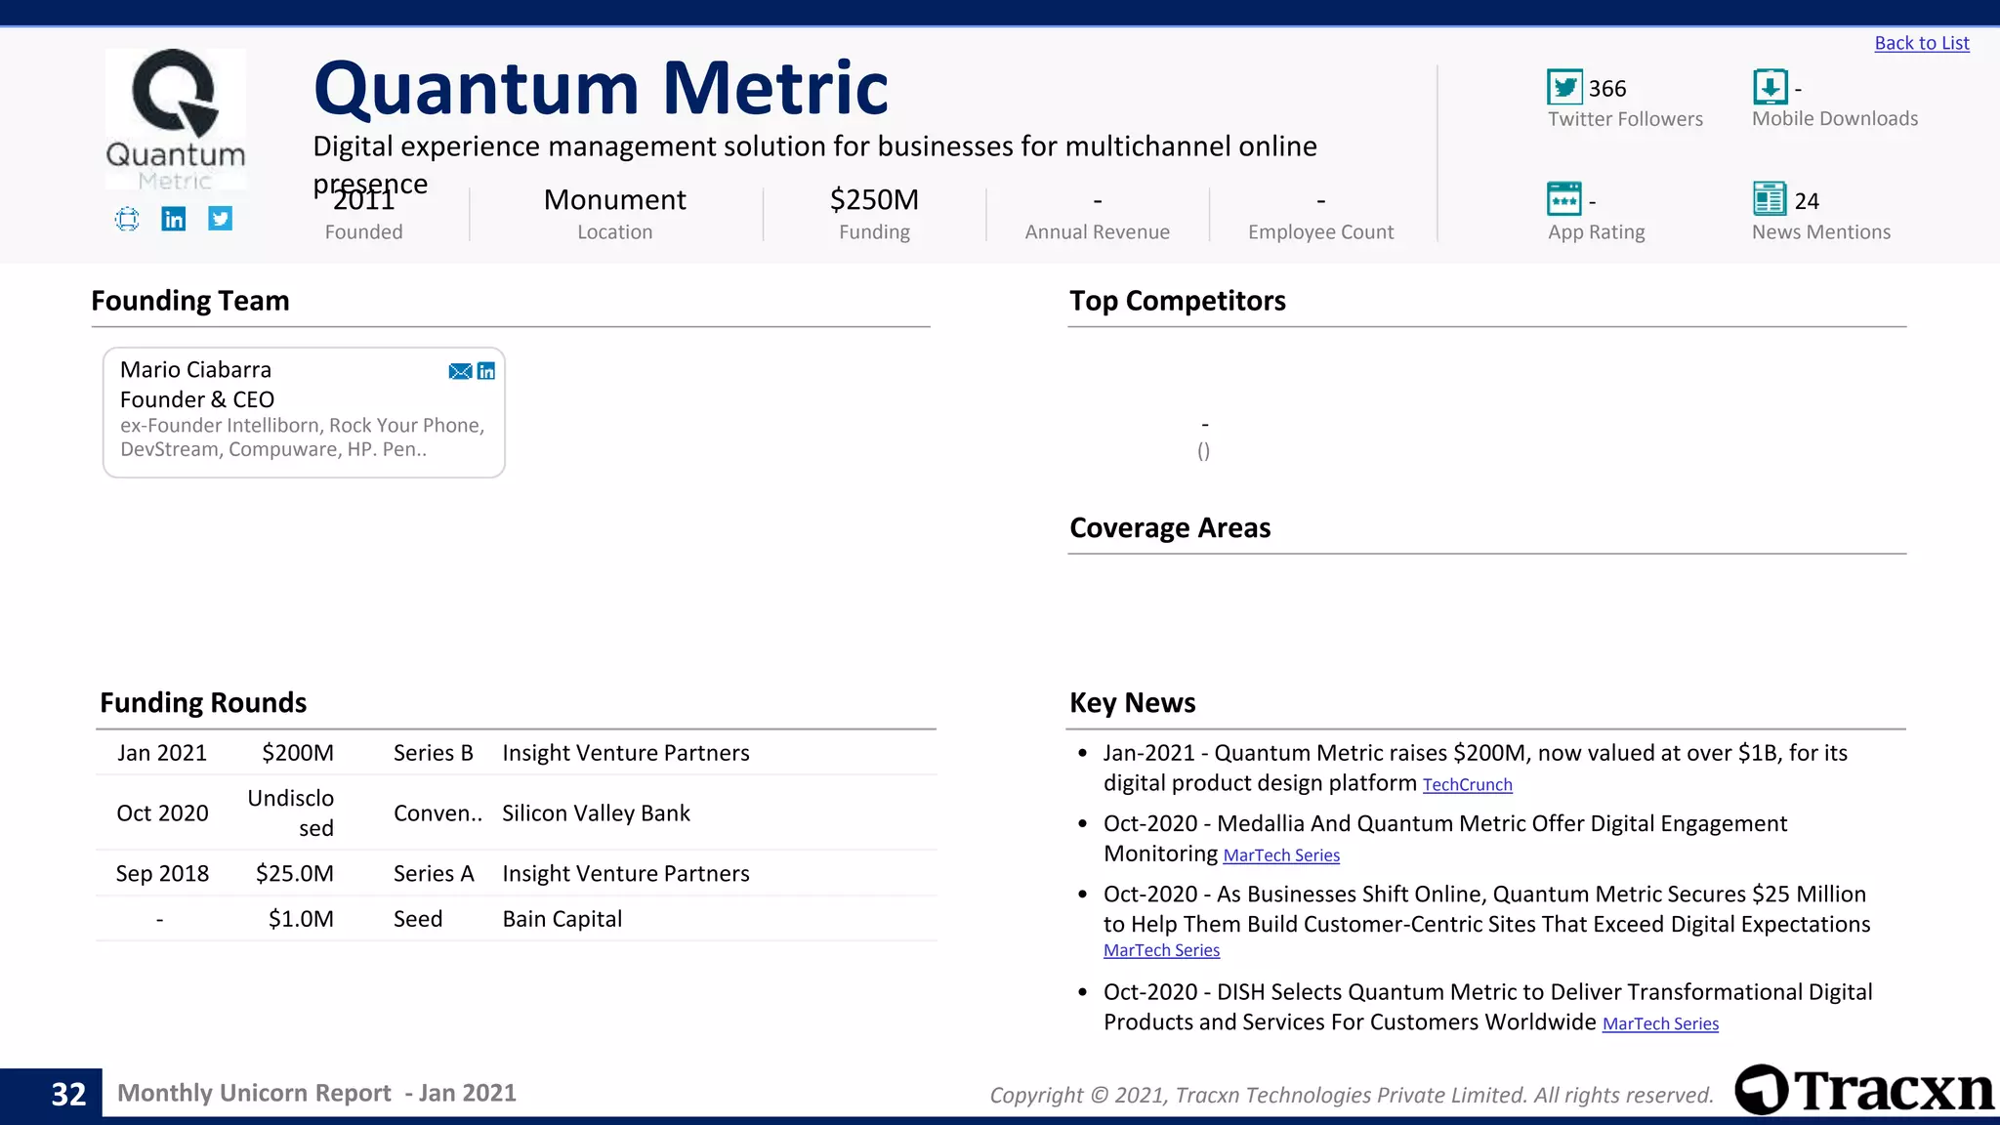This screenshot has width=2000, height=1125.
Task: Select the Quantum Metric title
Action: tap(601, 88)
